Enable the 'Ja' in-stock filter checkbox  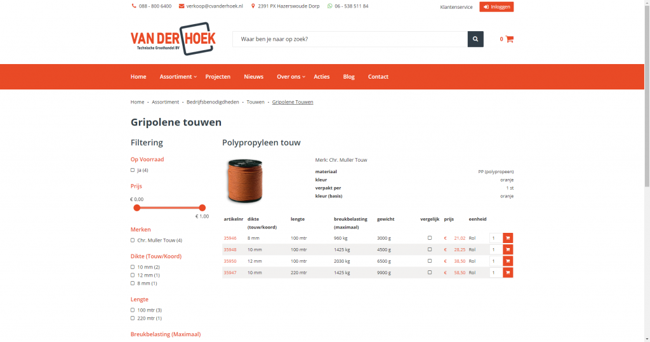133,170
